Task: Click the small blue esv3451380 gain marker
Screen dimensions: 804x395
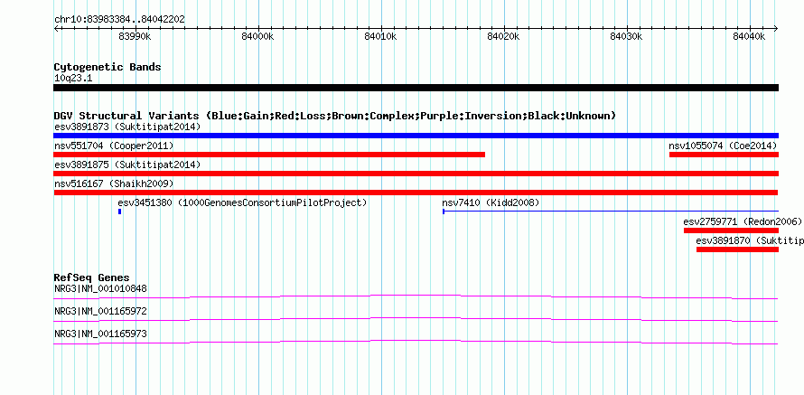Action: coord(119,211)
